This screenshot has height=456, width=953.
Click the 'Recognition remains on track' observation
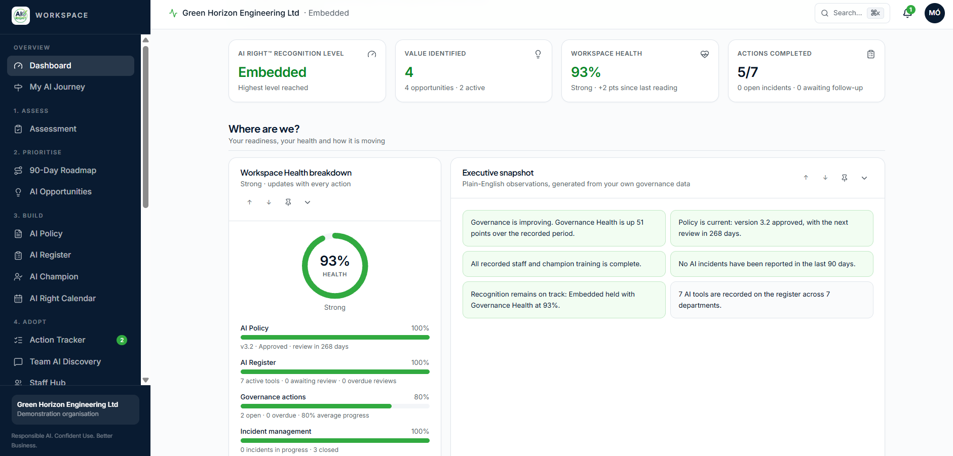[564, 300]
